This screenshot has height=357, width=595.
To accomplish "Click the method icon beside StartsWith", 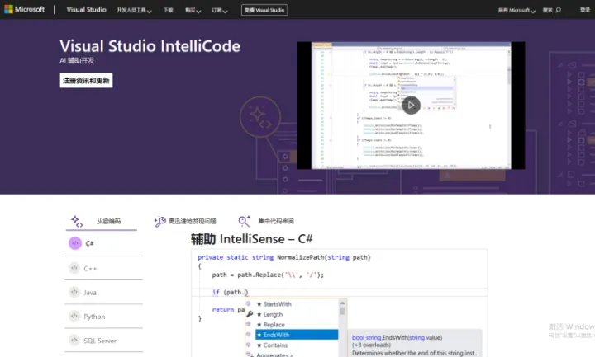I will (249, 303).
